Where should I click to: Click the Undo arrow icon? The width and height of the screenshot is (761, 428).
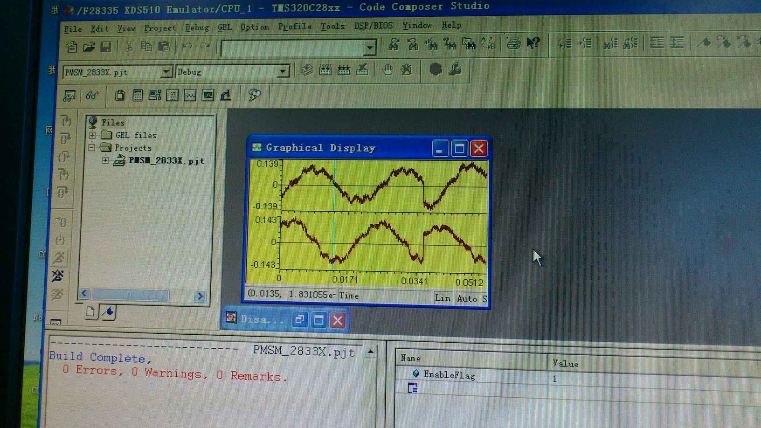187,46
